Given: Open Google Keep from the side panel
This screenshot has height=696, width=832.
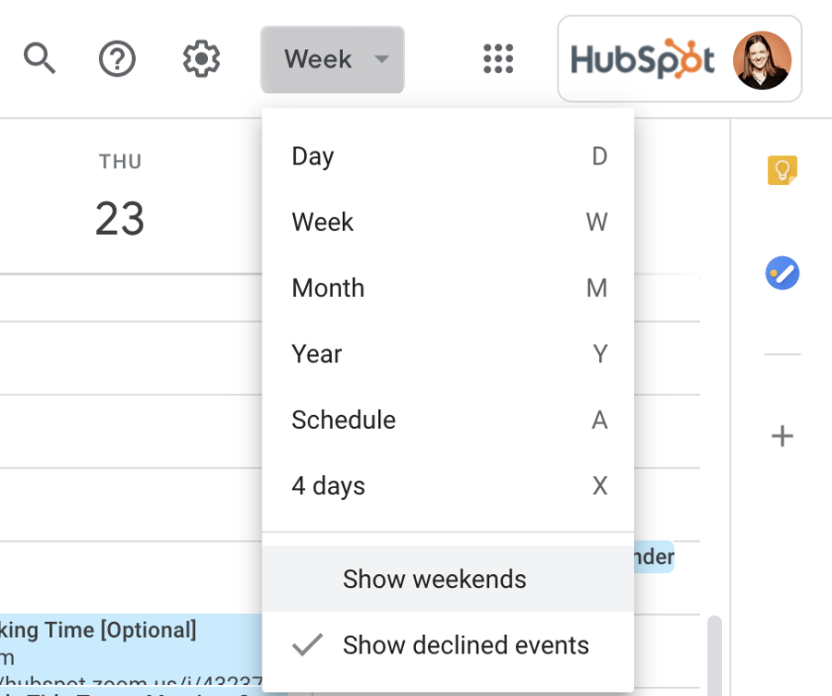Looking at the screenshot, I should pos(781,171).
